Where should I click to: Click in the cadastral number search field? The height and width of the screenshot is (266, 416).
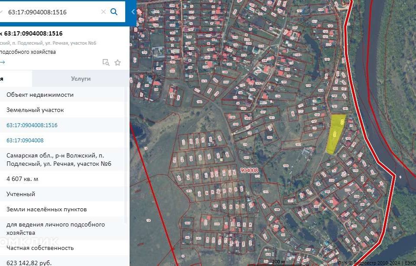pyautogui.click(x=52, y=12)
